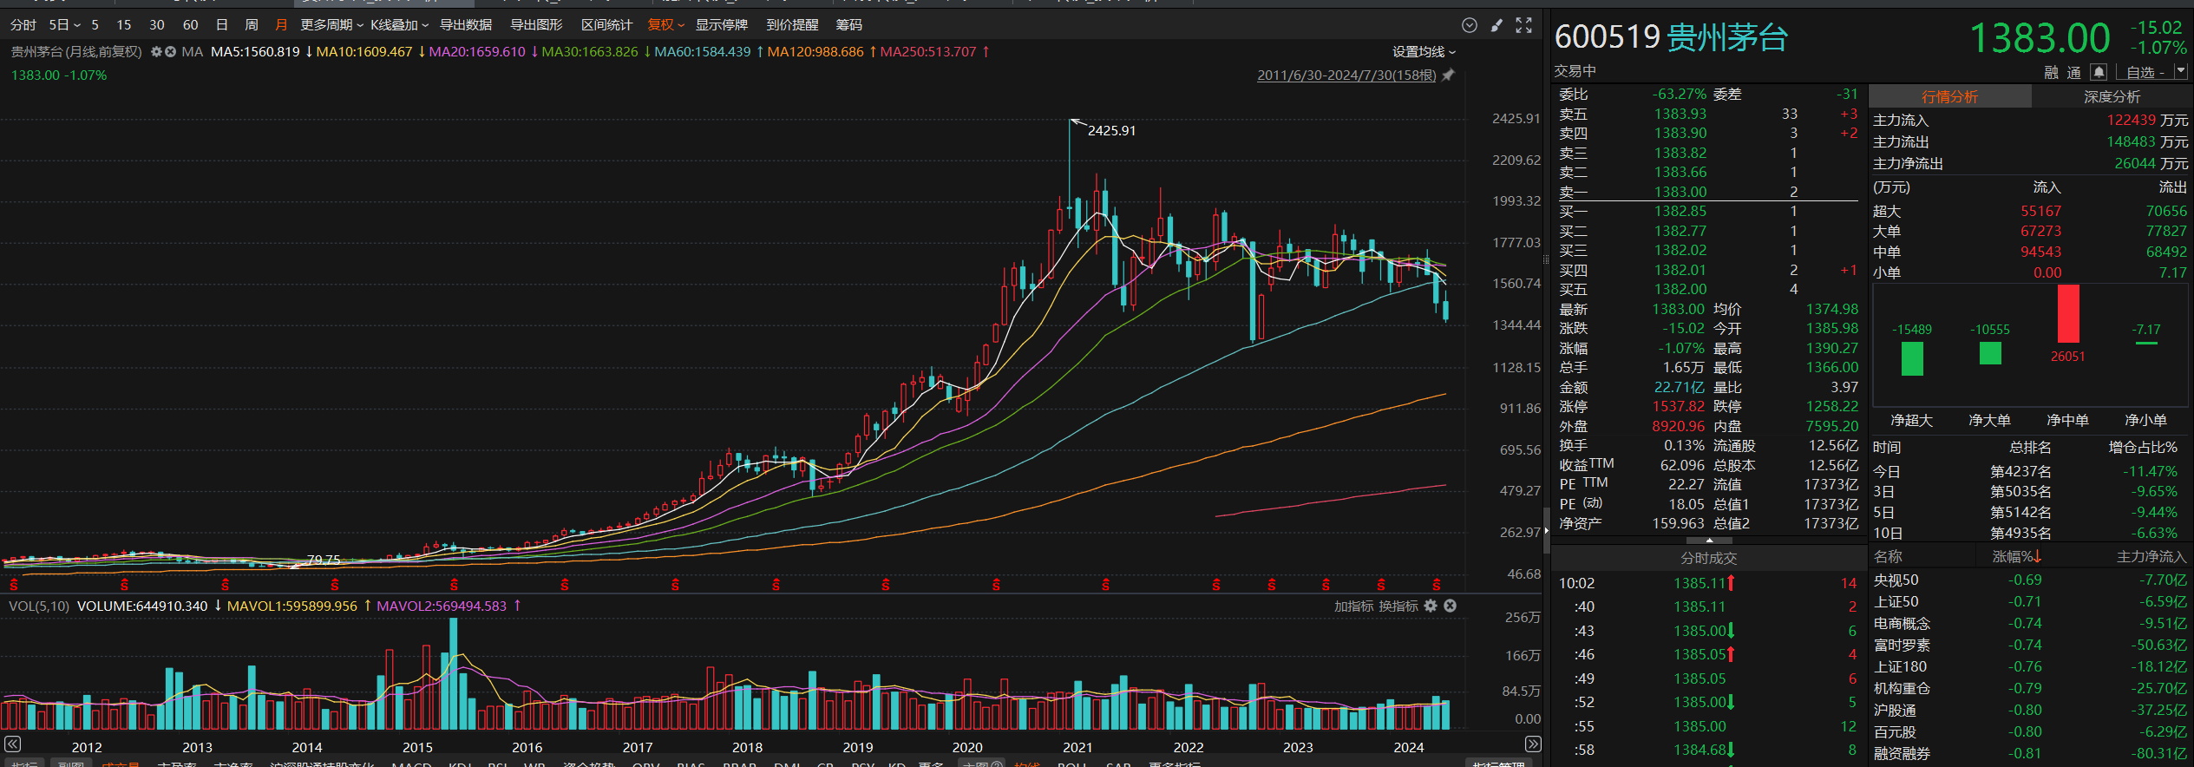Open 到价提醒 price alert
The height and width of the screenshot is (767, 2194).
tap(792, 25)
